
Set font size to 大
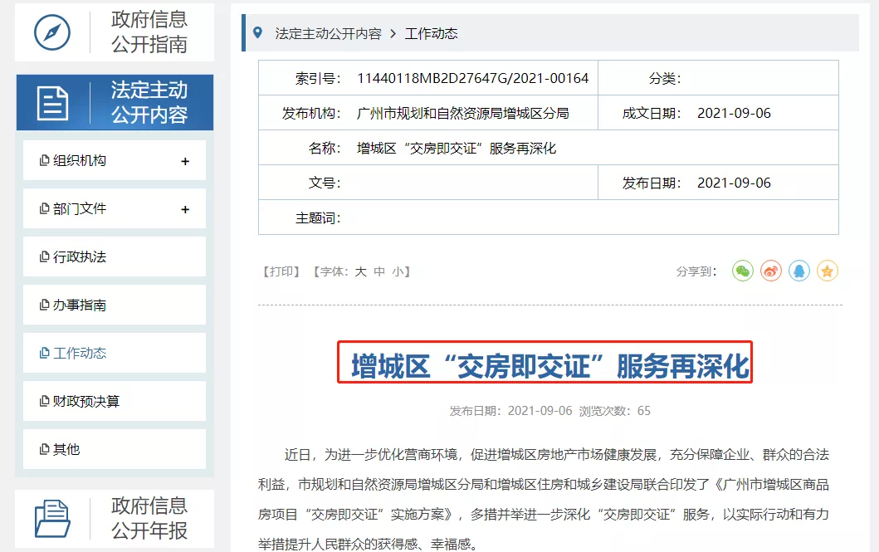[x=361, y=271]
